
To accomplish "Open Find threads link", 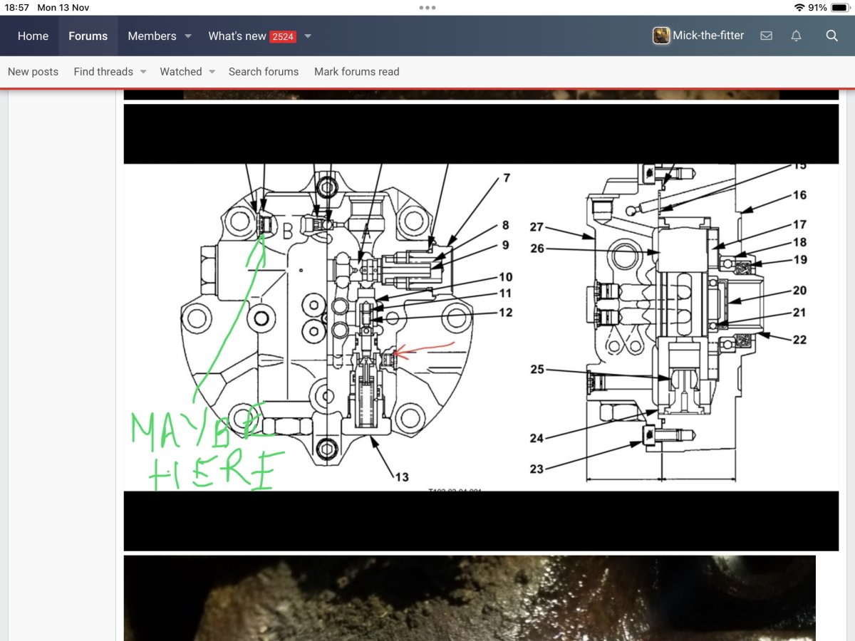I will coord(103,71).
